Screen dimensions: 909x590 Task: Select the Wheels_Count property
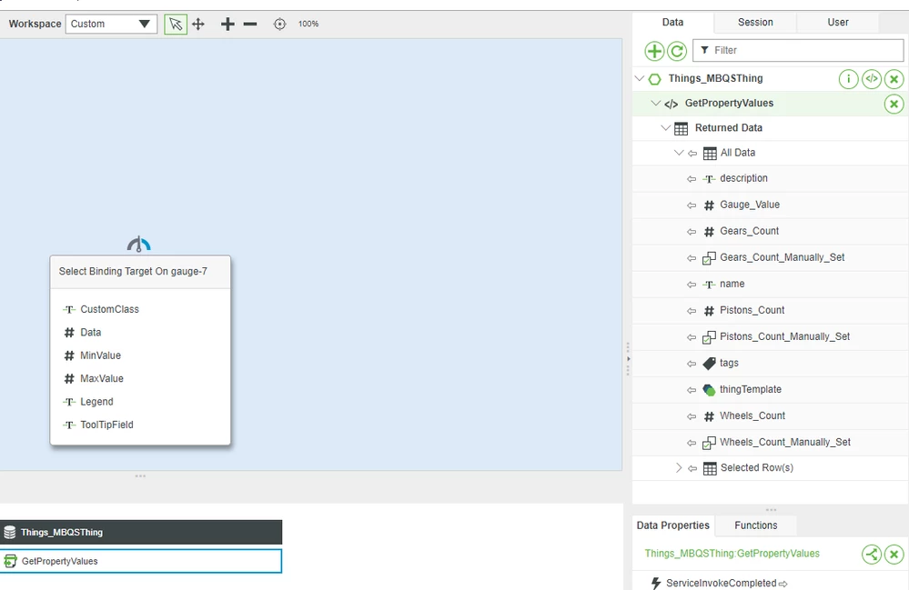click(x=771, y=416)
